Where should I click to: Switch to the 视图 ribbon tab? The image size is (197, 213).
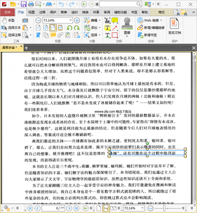(x=31, y=12)
